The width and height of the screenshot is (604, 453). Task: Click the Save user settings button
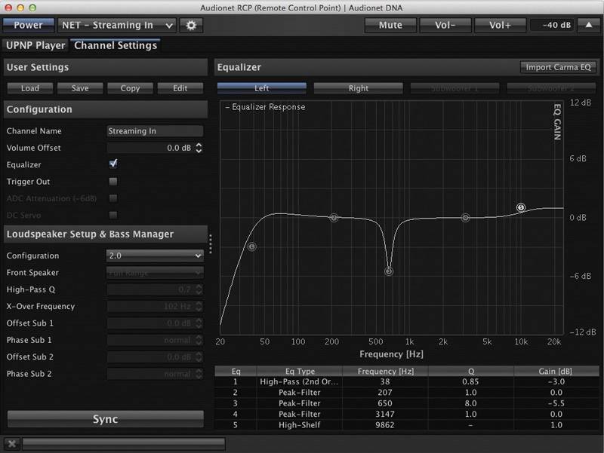tap(80, 88)
